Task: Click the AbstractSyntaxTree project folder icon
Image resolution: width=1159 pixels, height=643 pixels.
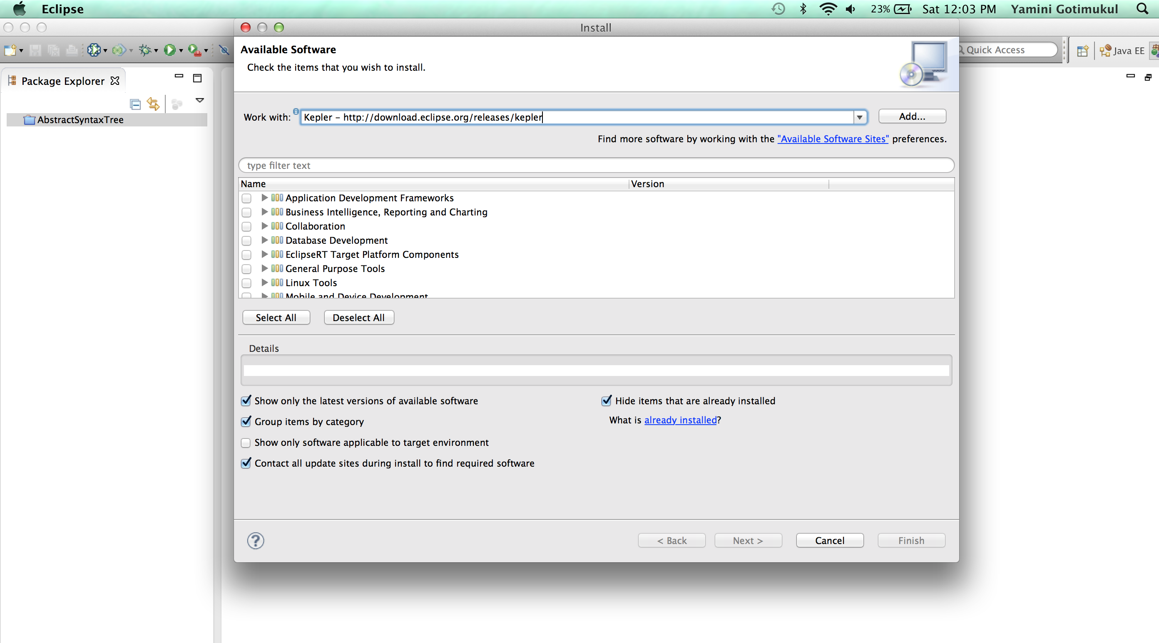Action: coord(29,119)
